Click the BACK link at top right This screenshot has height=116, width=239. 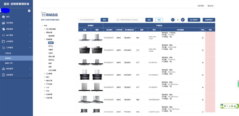(211, 6)
